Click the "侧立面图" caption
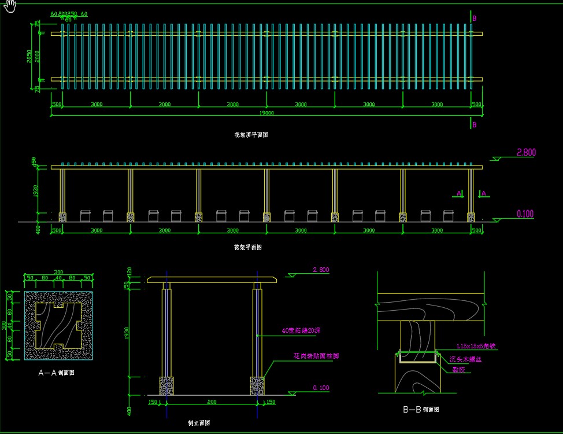Viewport: 563px width, 434px height. (199, 423)
